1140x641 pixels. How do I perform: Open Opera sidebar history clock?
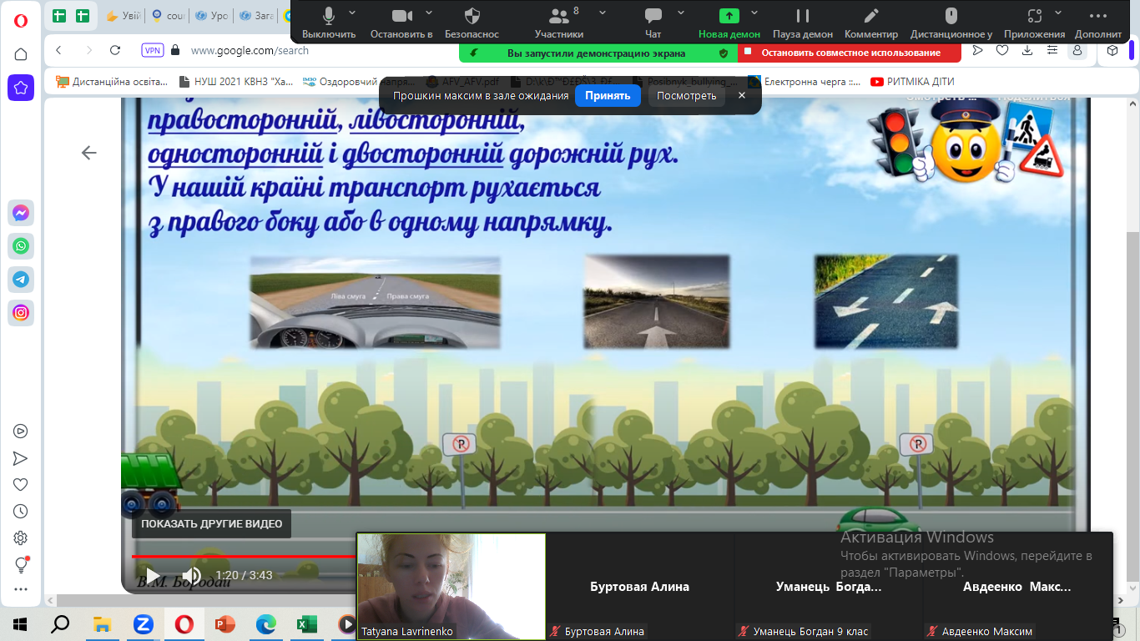(21, 512)
